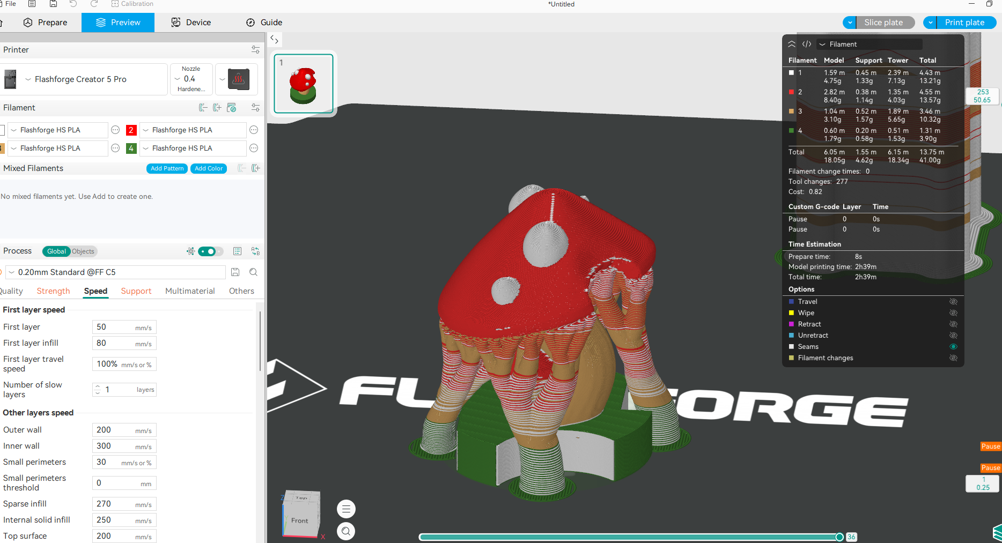Open more options for filament 2
This screenshot has width=1002, height=543.
tap(254, 130)
